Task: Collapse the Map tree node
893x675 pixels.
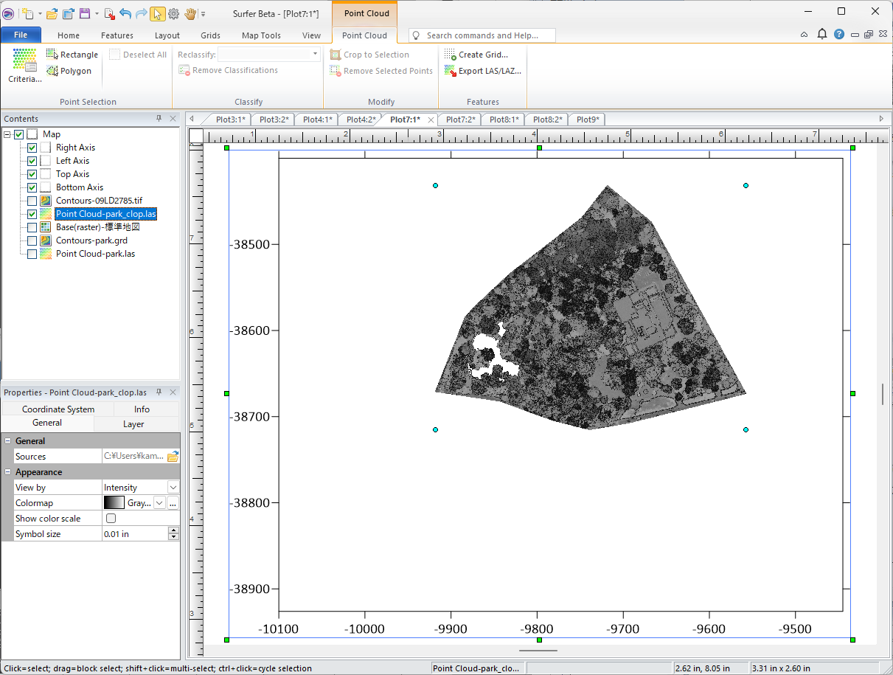Action: tap(7, 134)
